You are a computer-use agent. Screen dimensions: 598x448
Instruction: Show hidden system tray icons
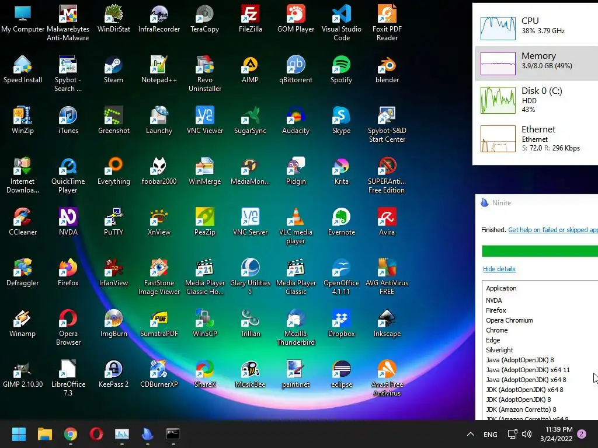[x=471, y=434]
